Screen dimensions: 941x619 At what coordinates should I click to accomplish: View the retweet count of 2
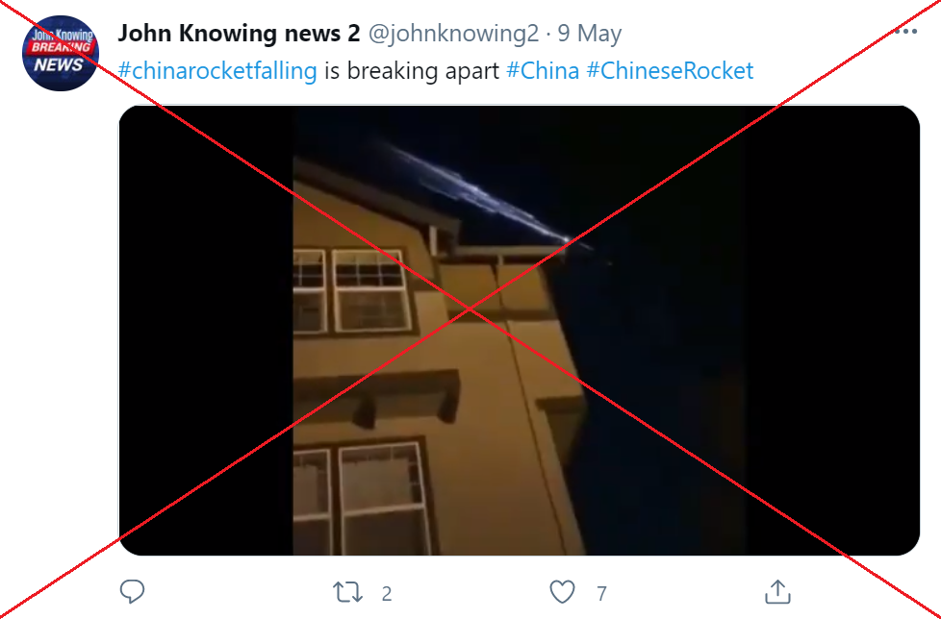(x=387, y=593)
